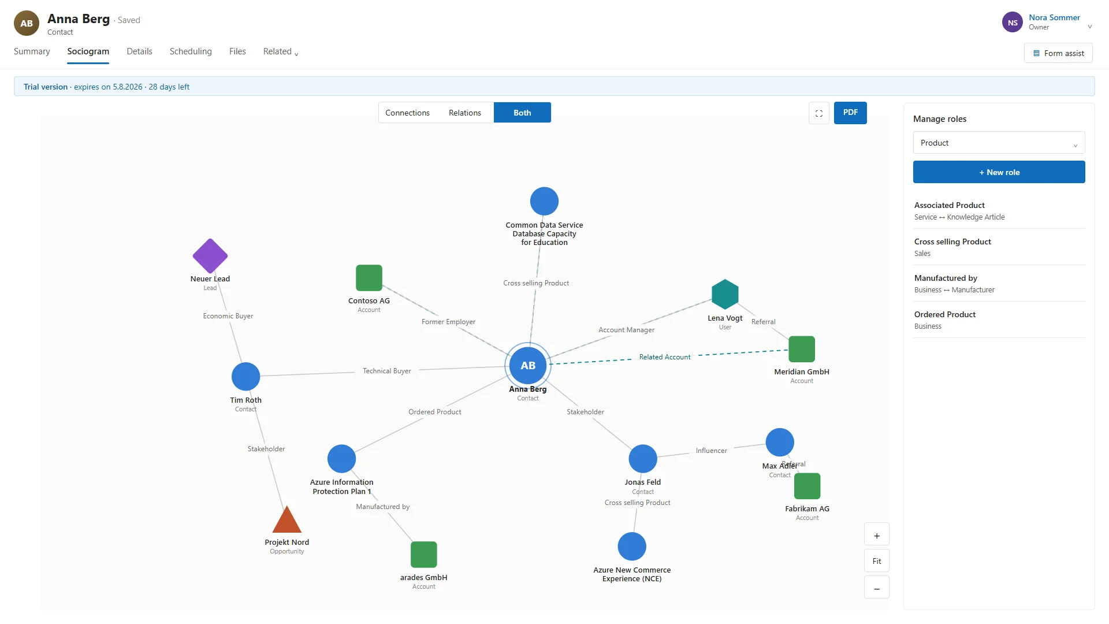
Task: Click the AB avatar in the header
Action: coord(27,23)
